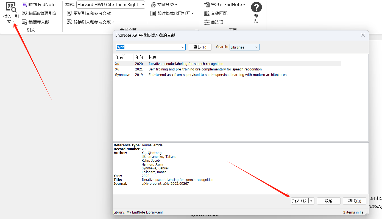Click author Collobert, Ronan in details
This screenshot has height=219, width=382.
pyautogui.click(x=154, y=172)
